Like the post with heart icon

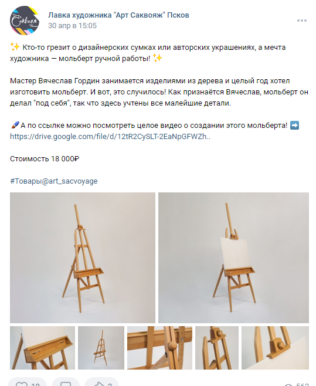coord(22,384)
